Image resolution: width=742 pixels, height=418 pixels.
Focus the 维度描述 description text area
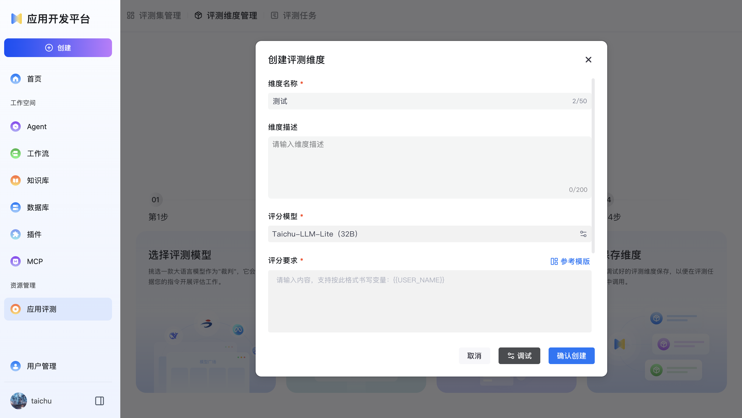click(x=429, y=167)
